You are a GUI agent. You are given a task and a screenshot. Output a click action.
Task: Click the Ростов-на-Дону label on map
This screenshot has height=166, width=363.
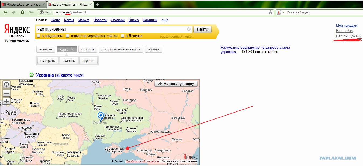tap(161, 132)
